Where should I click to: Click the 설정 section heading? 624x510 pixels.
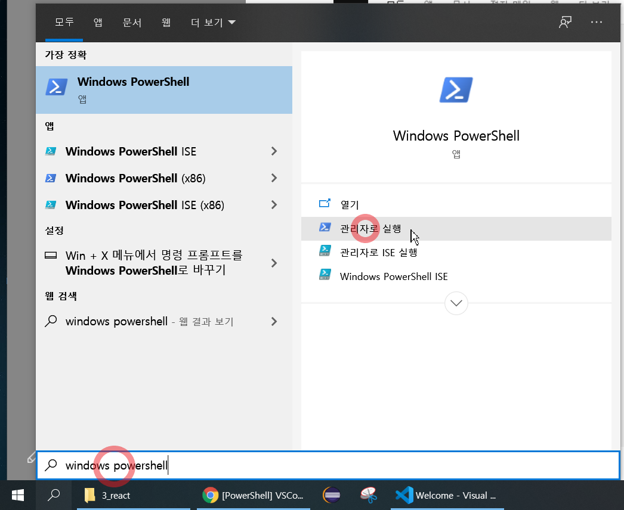54,231
